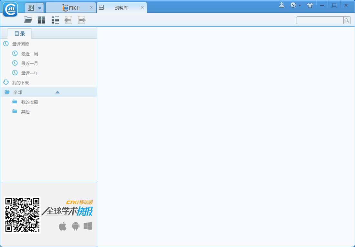Image resolution: width=355 pixels, height=247 pixels.
Task: Select the 资料库 tab
Action: (122, 8)
